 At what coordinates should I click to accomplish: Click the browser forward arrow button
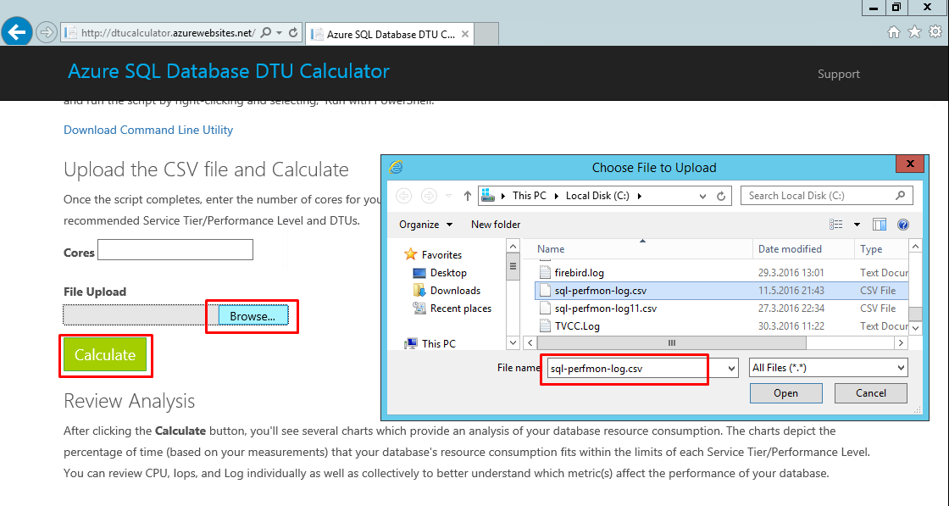pyautogui.click(x=46, y=33)
